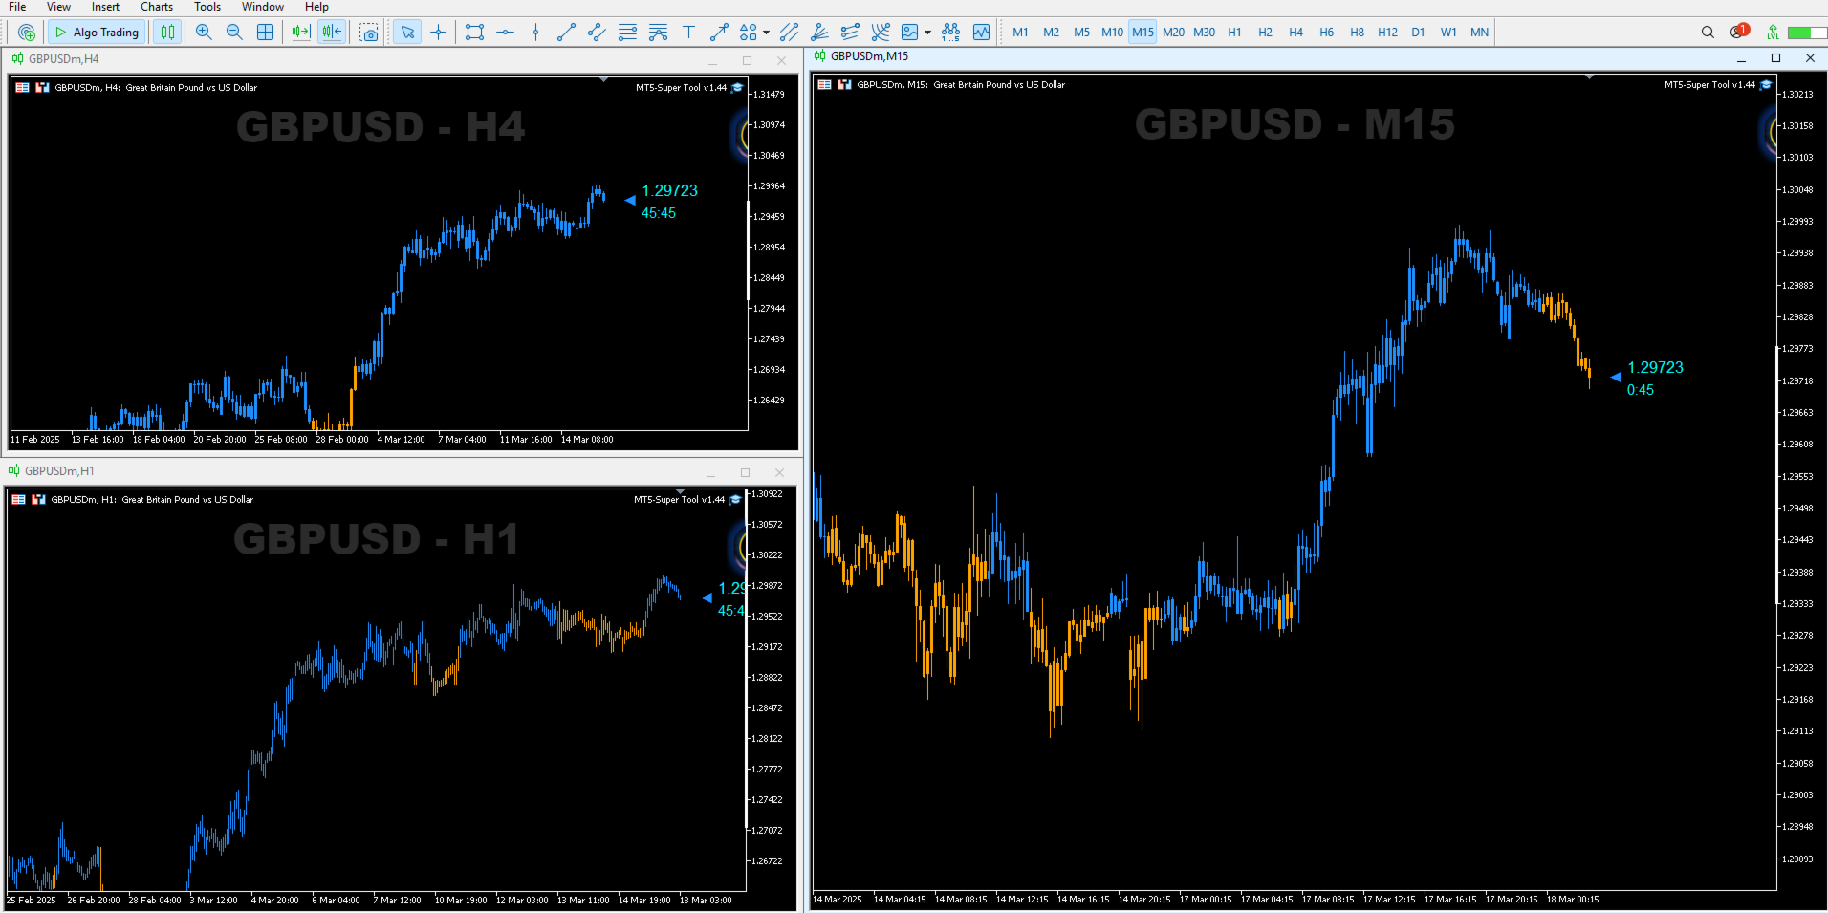Select the vertical line drawing tool

(535, 32)
